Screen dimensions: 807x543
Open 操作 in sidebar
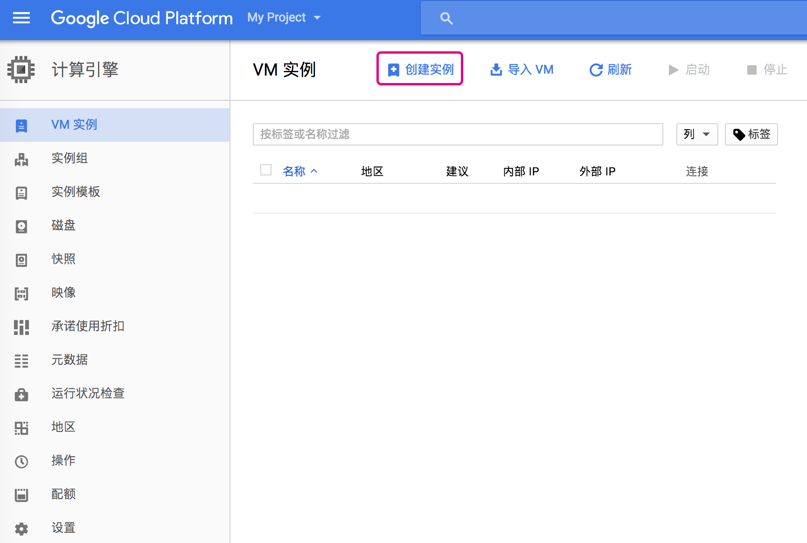pyautogui.click(x=115, y=461)
